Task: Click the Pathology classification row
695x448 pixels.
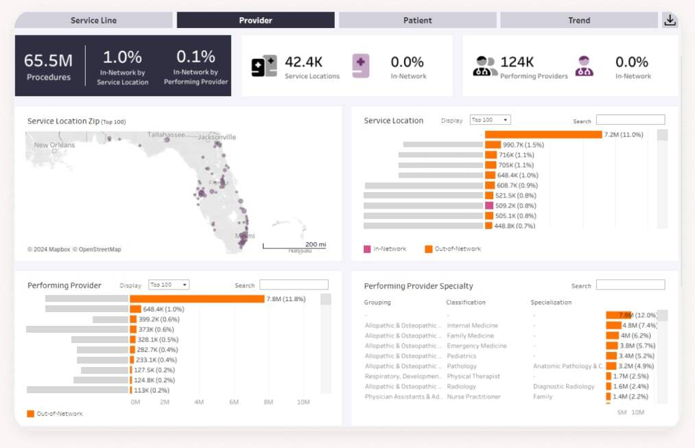Action: coord(462,366)
